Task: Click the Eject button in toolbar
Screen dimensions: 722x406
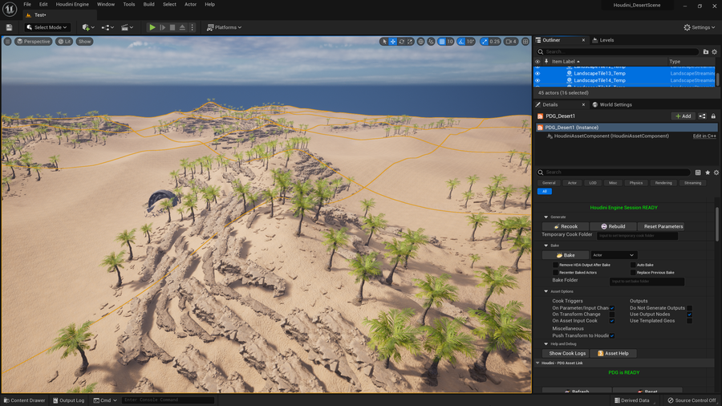Action: (182, 27)
